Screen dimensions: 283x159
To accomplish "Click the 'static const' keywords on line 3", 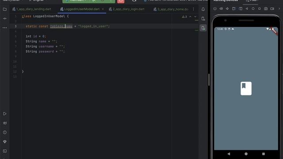I will (x=37, y=26).
